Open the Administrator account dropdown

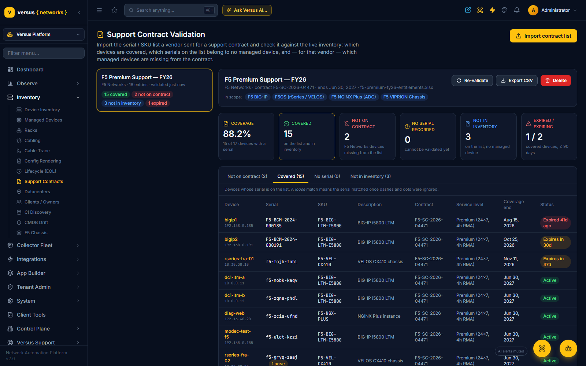pyautogui.click(x=553, y=10)
